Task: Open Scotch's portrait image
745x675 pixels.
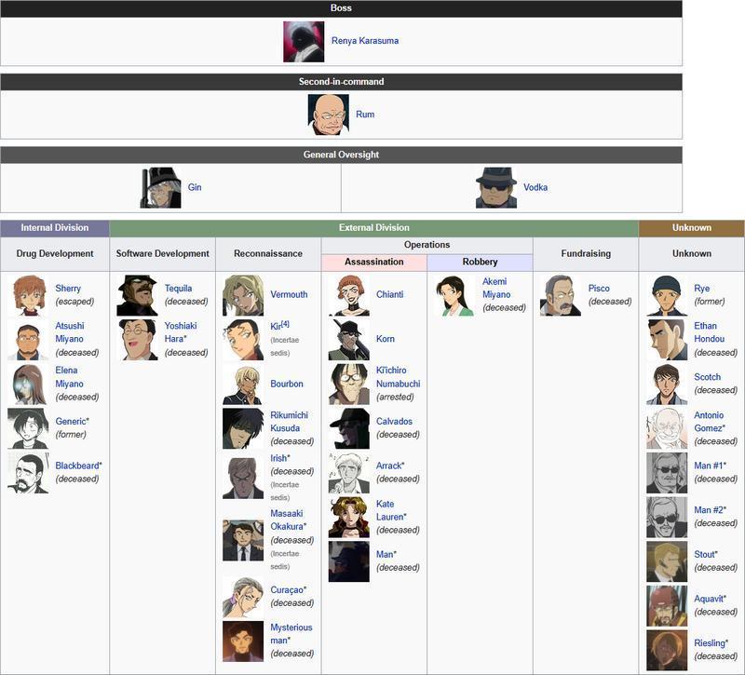Action: pos(667,385)
